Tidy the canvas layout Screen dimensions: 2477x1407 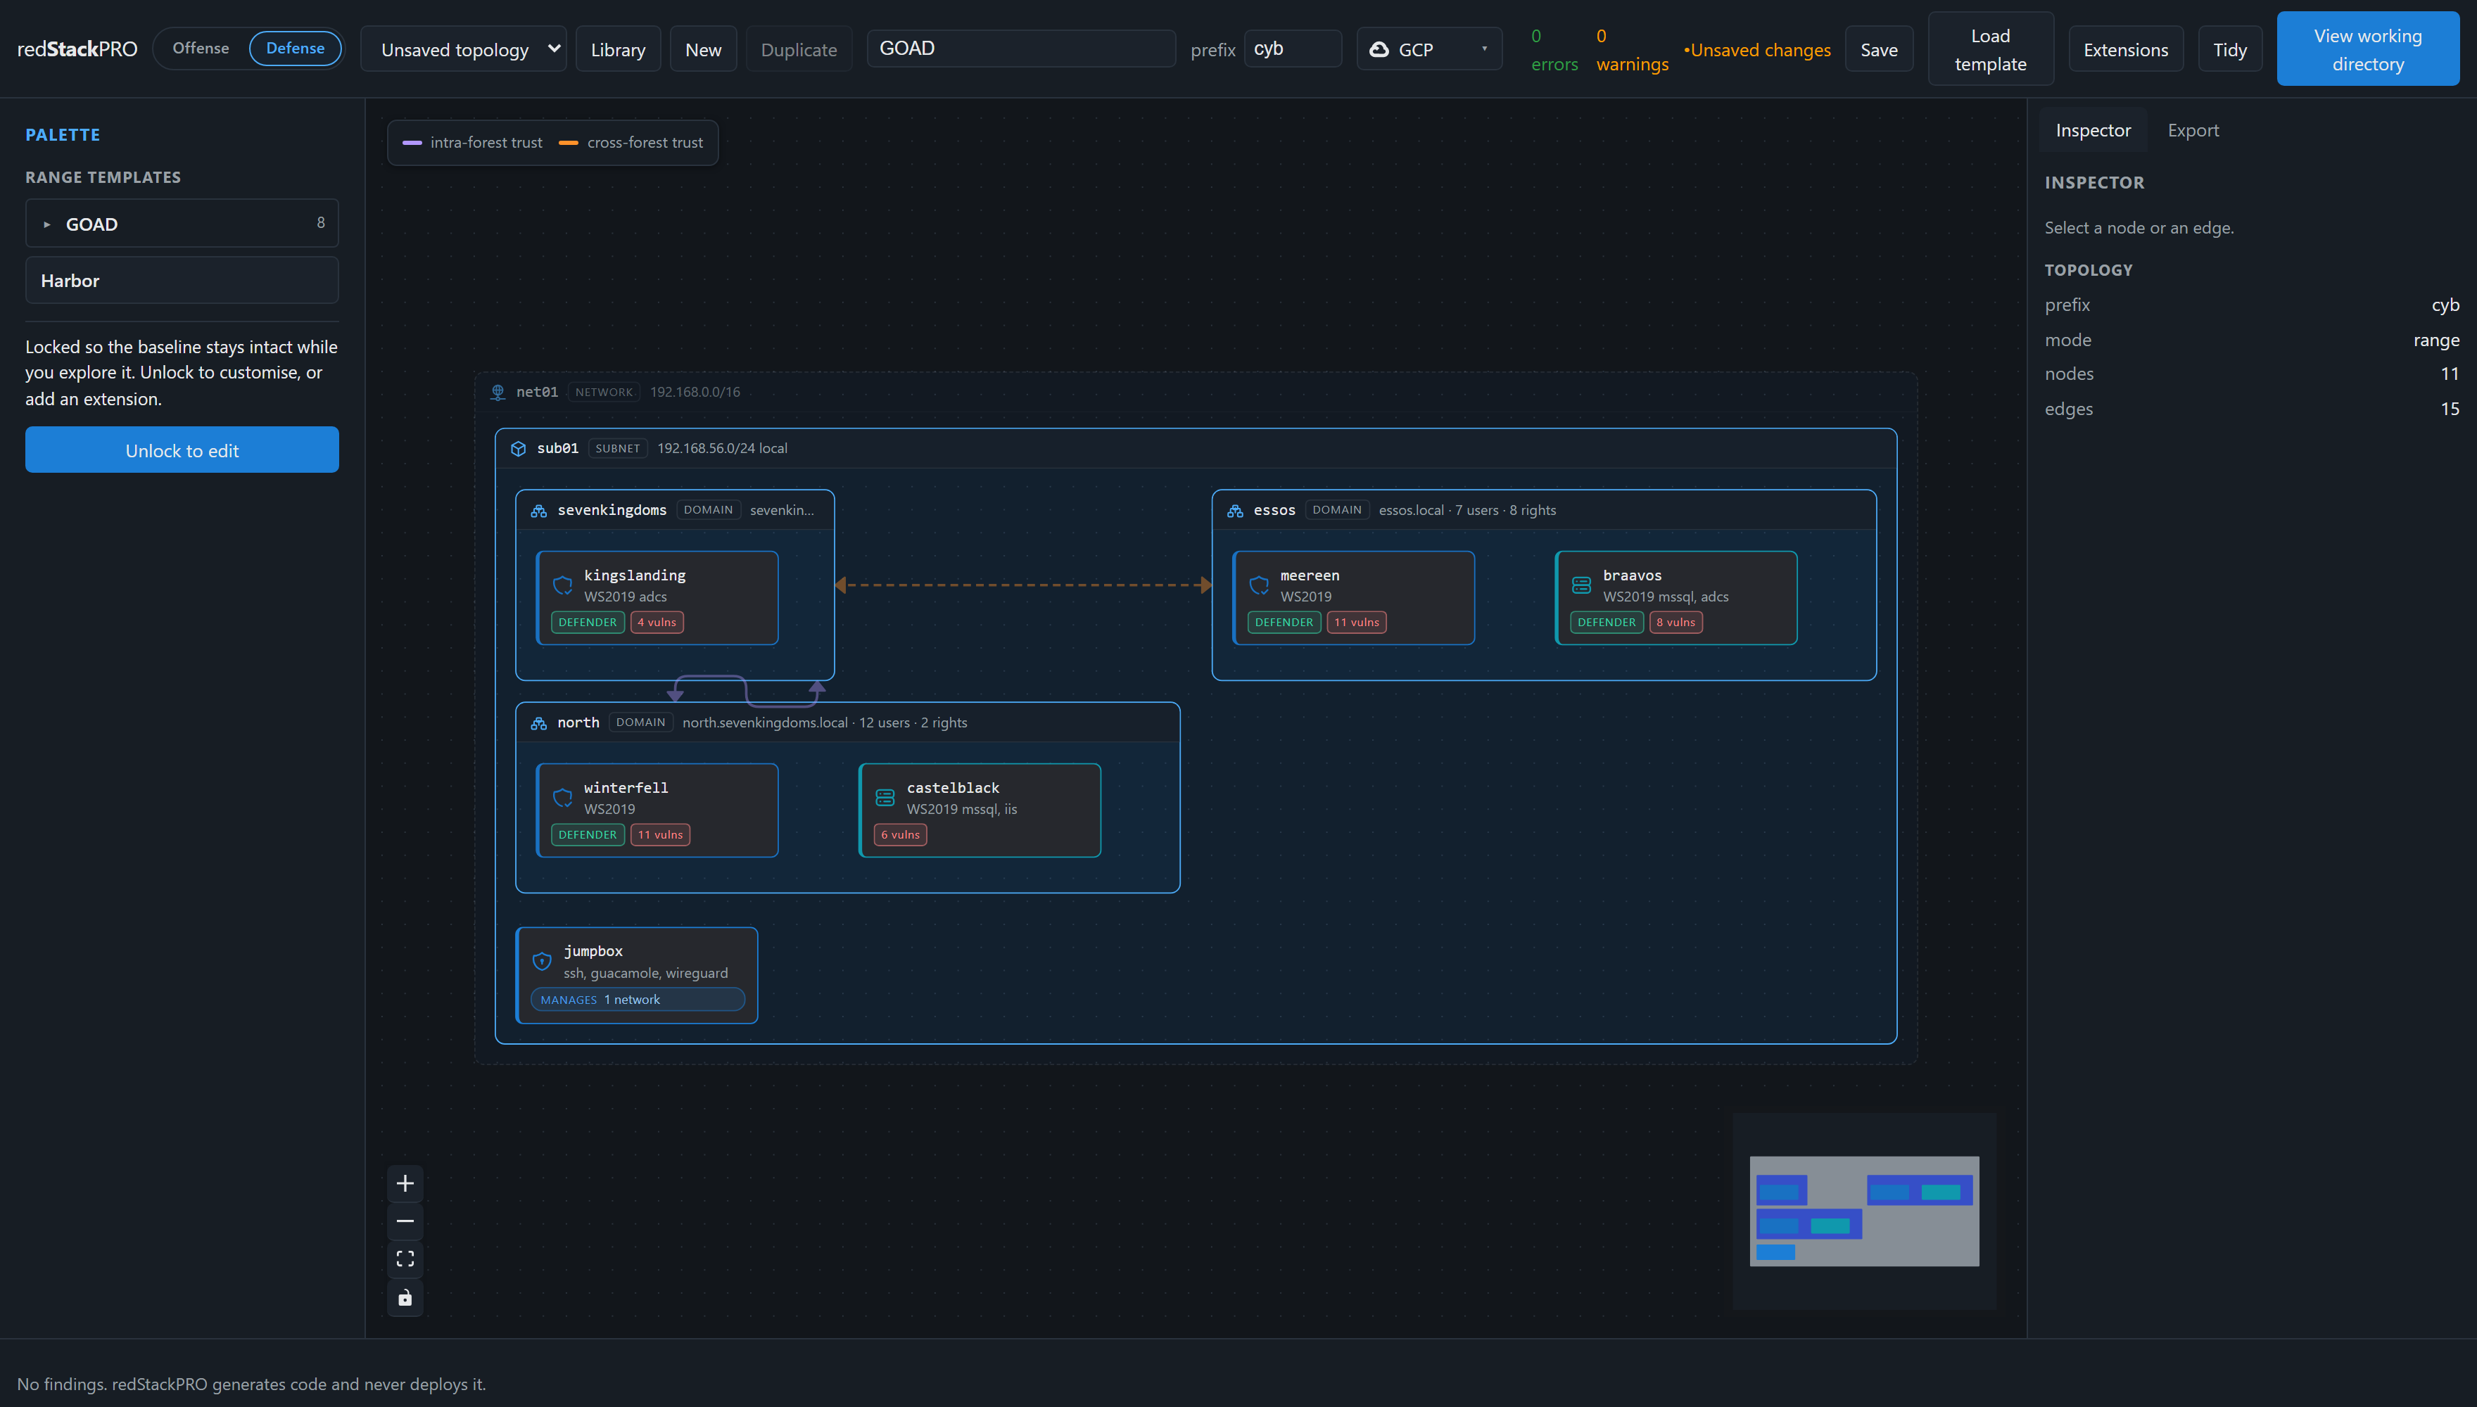pos(2229,49)
